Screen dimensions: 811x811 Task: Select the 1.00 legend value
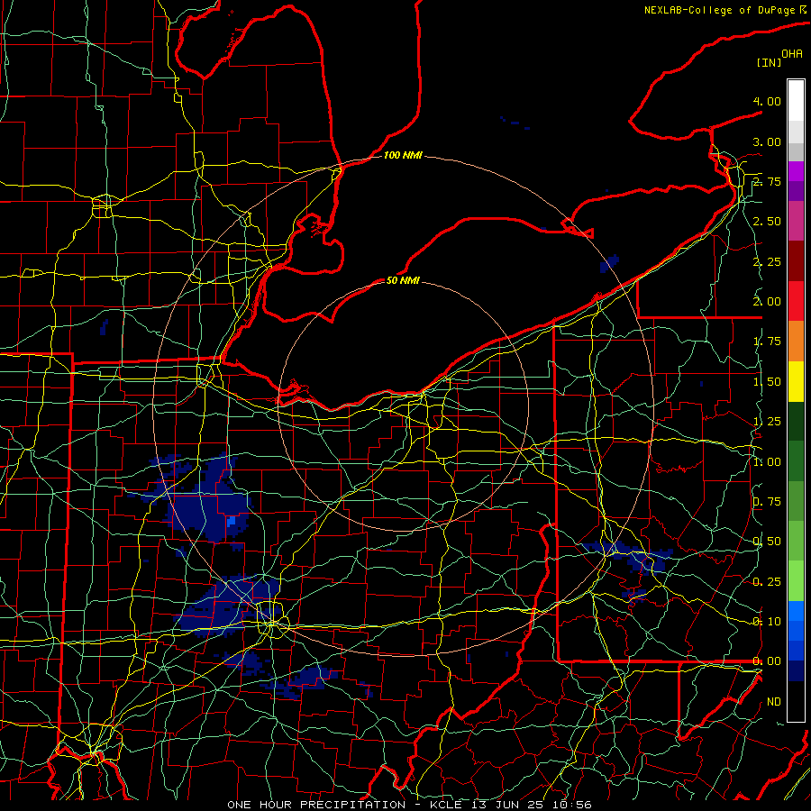point(767,462)
